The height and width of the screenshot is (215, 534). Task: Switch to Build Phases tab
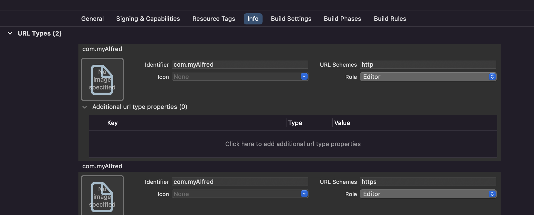pos(342,19)
